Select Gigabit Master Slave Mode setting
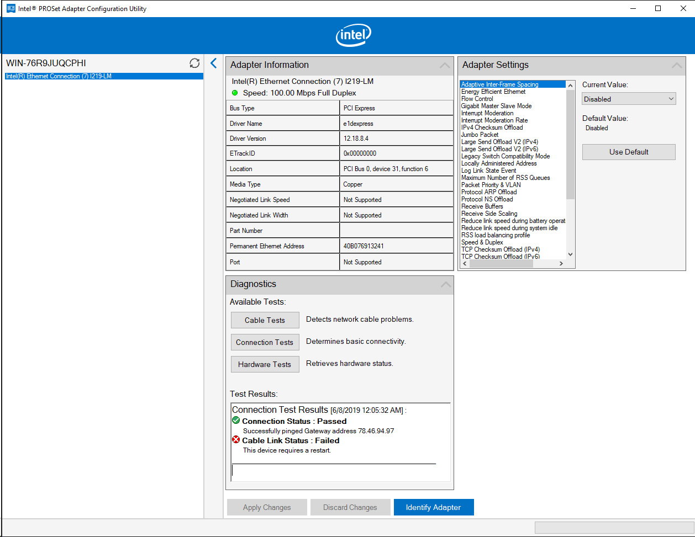Viewport: 695px width, 537px height. pos(513,106)
